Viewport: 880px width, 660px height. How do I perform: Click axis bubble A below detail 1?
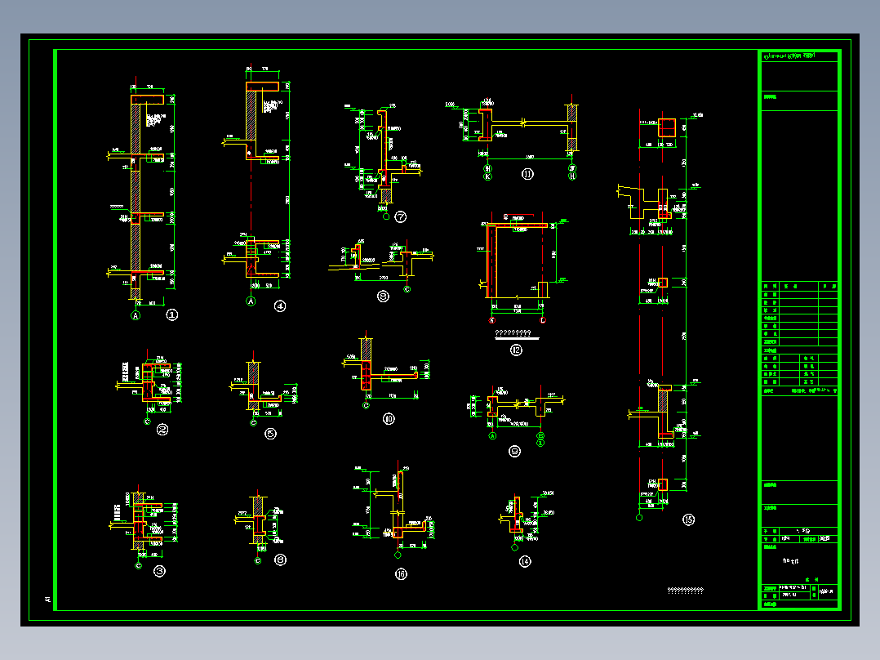click(136, 315)
